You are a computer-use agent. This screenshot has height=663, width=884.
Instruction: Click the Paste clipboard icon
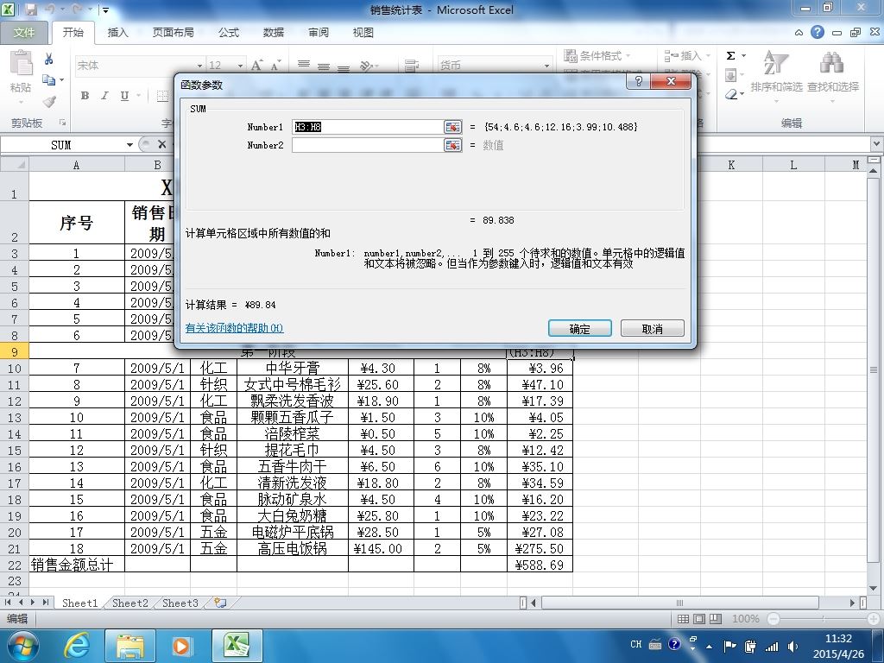(21, 62)
